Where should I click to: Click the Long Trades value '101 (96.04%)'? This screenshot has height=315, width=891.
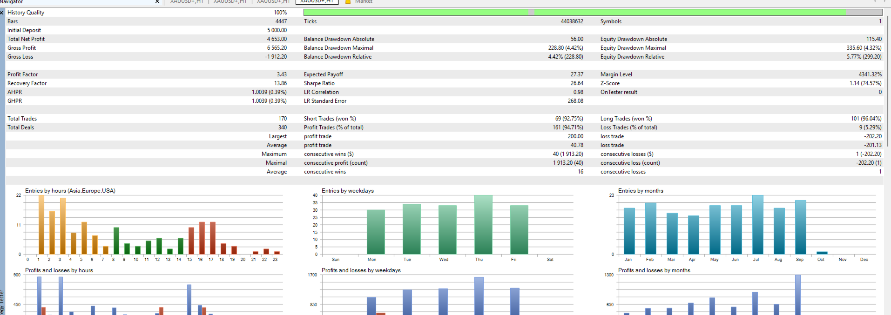tap(866, 119)
